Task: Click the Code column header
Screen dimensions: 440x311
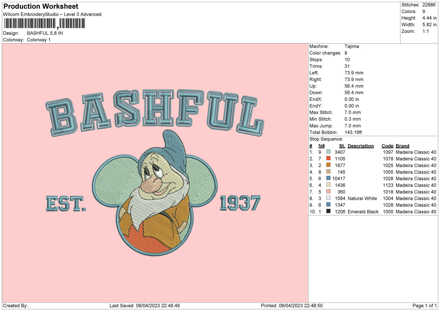Action: click(x=387, y=146)
